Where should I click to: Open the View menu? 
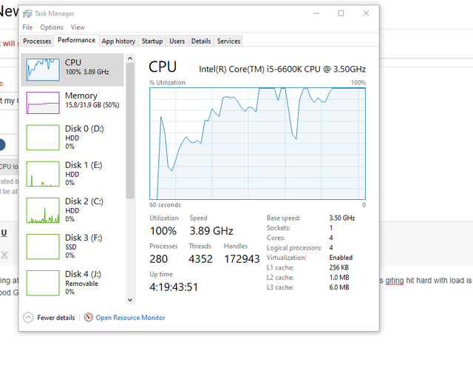point(78,27)
